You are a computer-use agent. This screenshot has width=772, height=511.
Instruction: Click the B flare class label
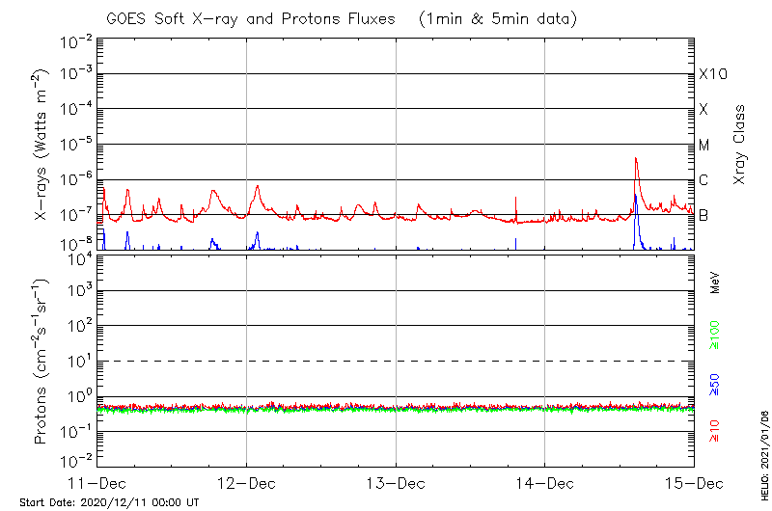(x=703, y=215)
